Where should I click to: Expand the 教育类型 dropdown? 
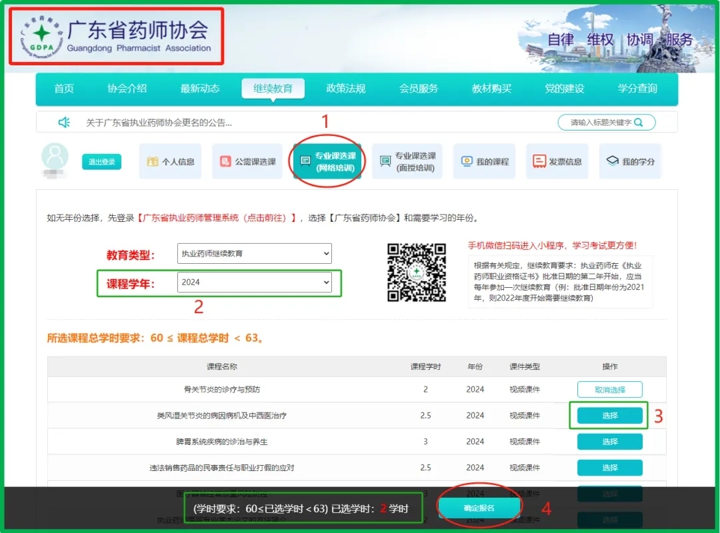[255, 254]
